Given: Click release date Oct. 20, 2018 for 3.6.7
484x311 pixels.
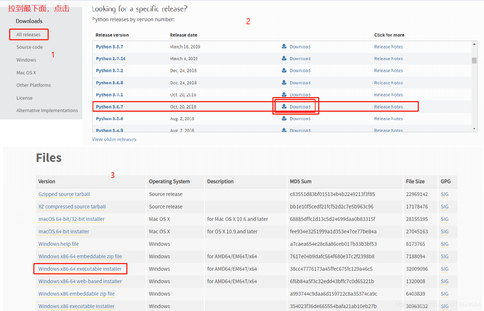Looking at the screenshot, I should pos(183,107).
